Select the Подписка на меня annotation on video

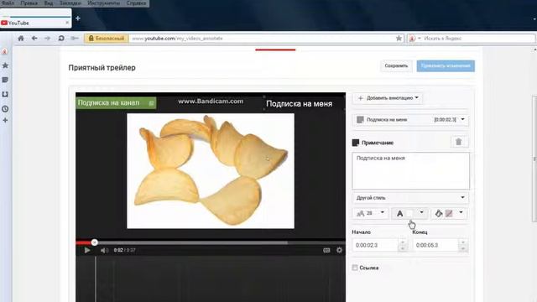304,103
